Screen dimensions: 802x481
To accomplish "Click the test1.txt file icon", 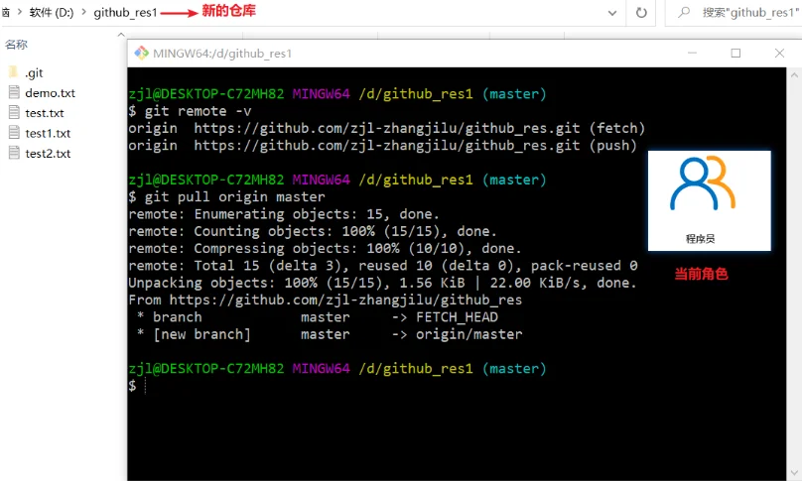I will (13, 133).
